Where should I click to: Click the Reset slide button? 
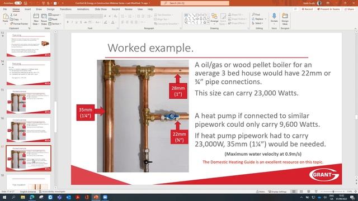tap(53, 20)
